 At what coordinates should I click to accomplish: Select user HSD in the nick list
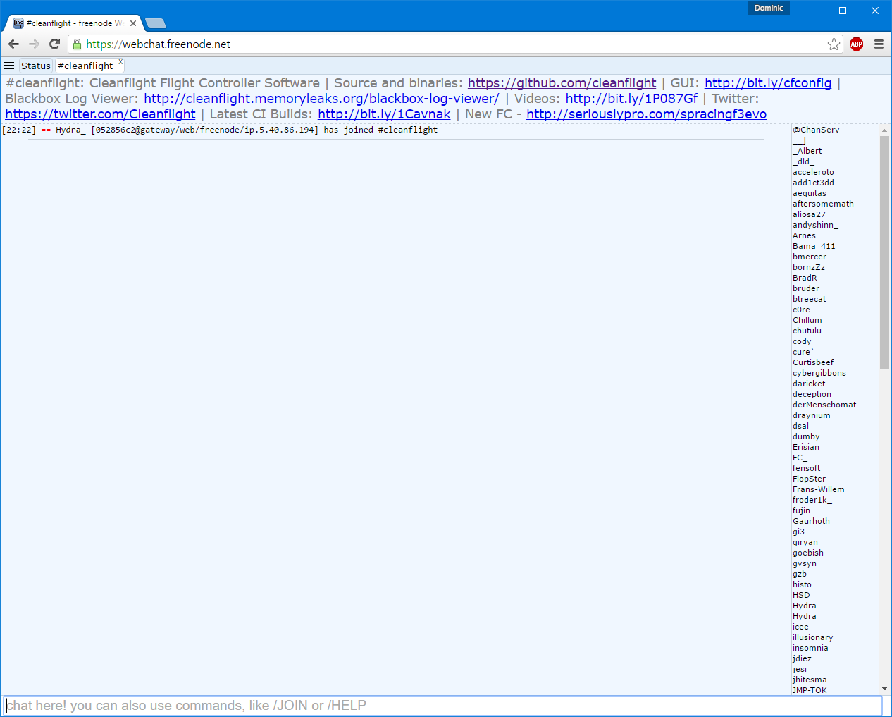[x=801, y=595]
